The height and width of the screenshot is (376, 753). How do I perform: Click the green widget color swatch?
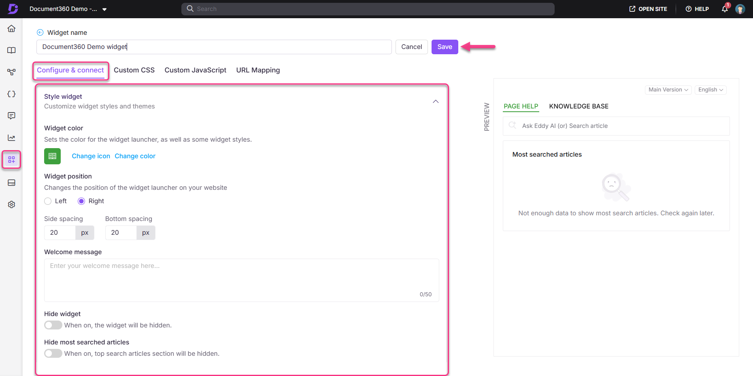52,156
